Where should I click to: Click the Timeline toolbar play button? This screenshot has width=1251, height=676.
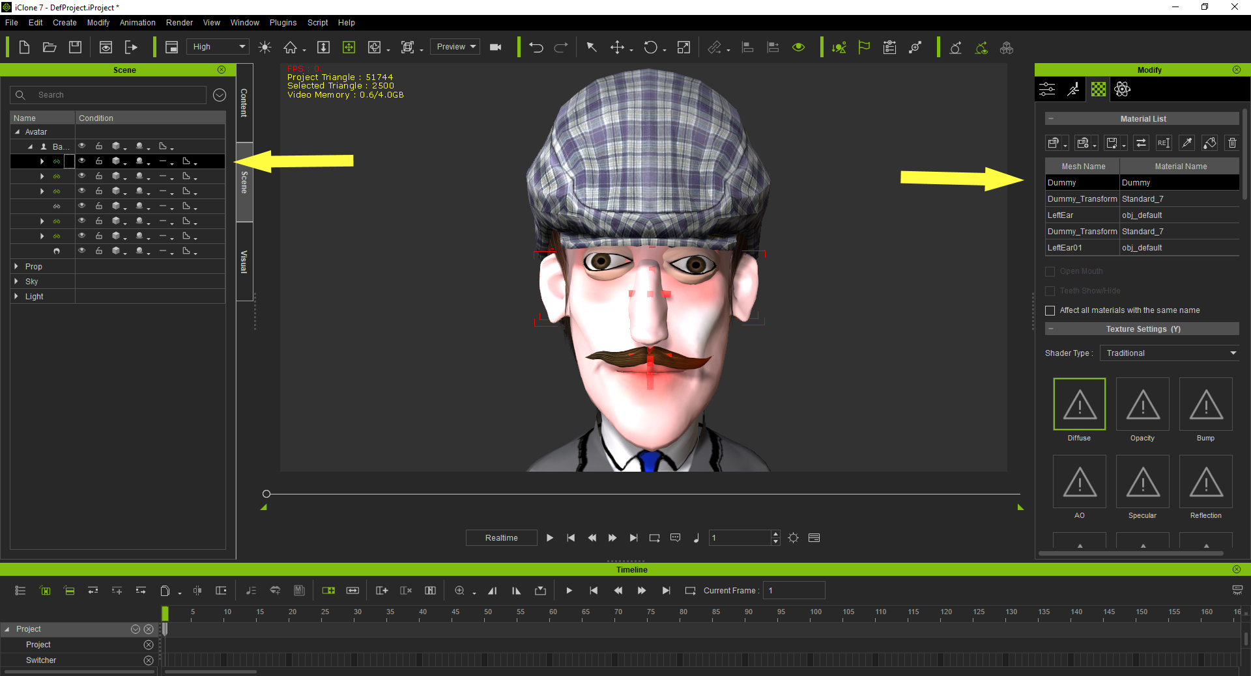click(x=569, y=591)
